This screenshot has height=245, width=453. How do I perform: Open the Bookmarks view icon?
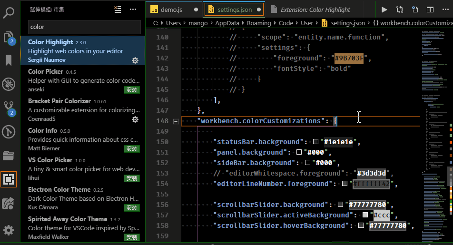click(x=9, y=60)
